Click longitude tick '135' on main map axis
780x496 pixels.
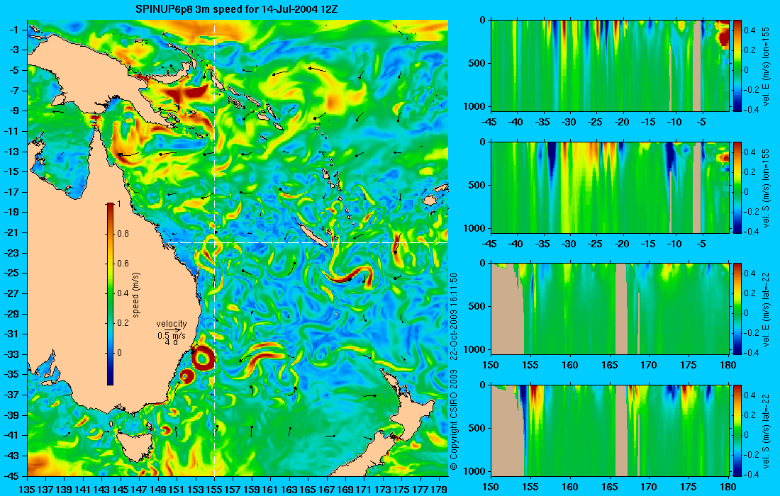[27, 489]
